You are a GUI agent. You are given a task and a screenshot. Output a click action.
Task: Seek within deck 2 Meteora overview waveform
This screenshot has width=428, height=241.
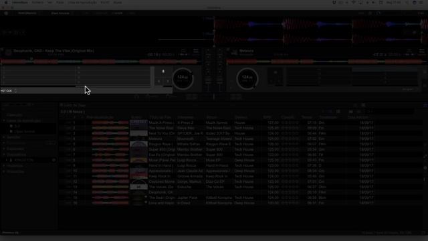[326, 62]
